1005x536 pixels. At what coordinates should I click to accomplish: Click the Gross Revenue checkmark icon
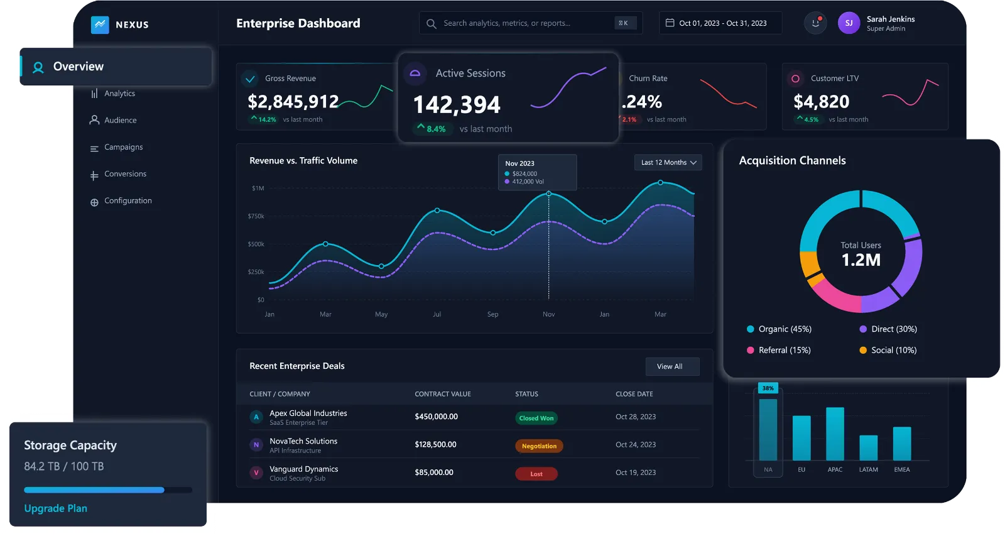pyautogui.click(x=250, y=79)
